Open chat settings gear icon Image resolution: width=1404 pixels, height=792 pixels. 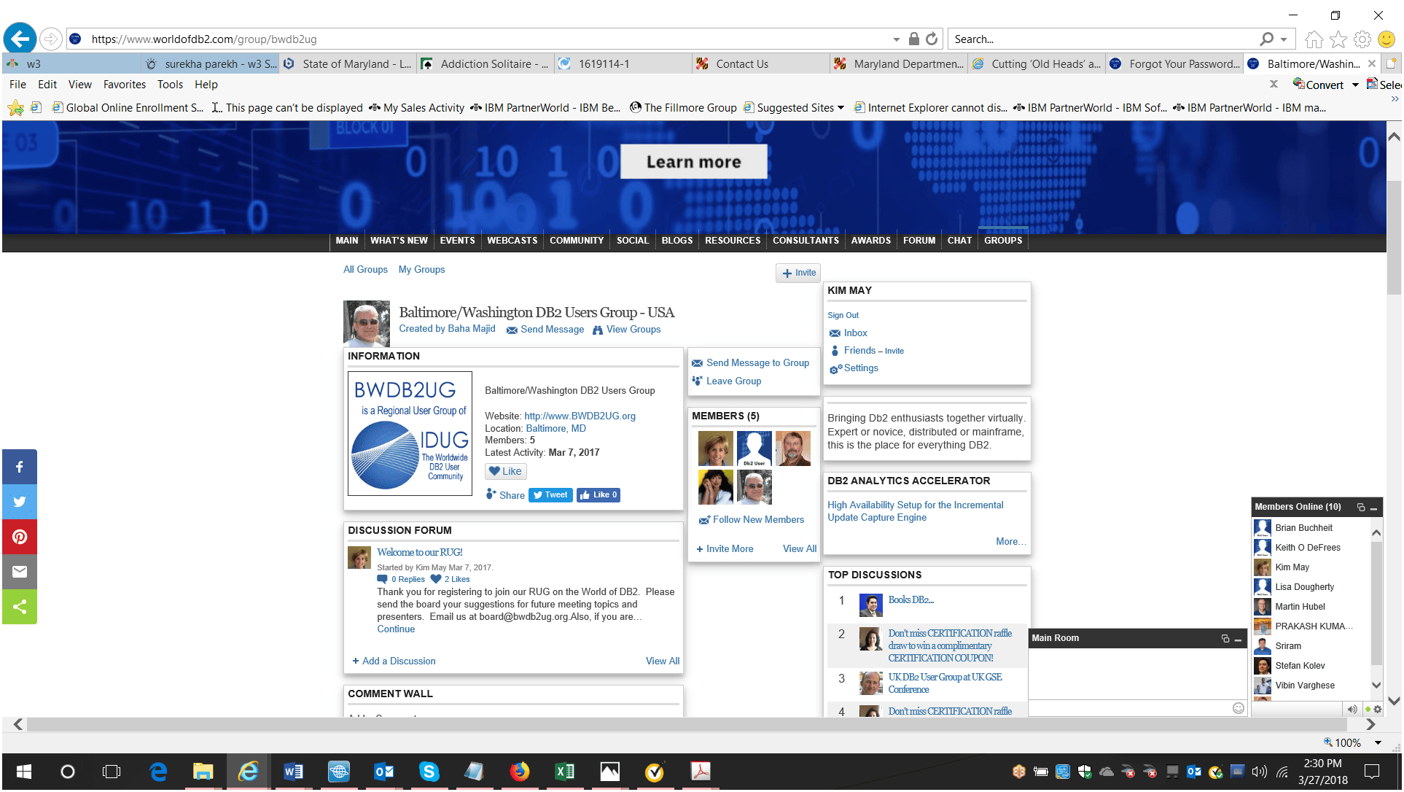pyautogui.click(x=1378, y=710)
